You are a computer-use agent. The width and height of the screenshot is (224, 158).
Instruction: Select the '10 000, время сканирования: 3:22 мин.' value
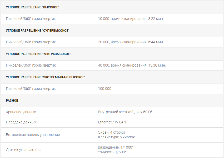tap(131, 19)
